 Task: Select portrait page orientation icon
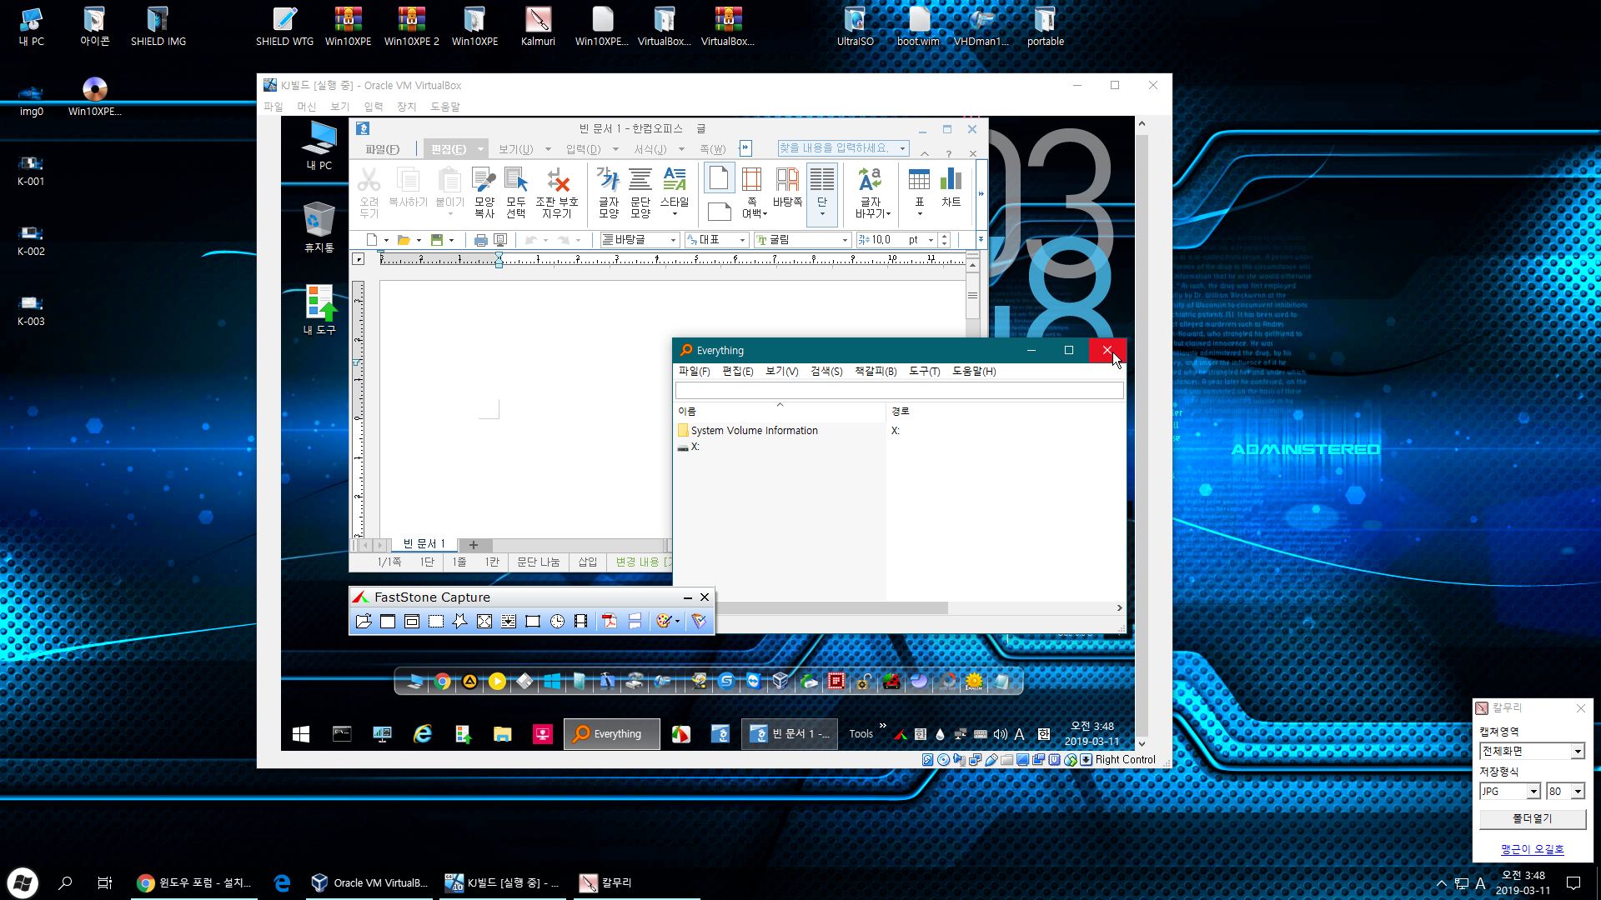click(x=719, y=178)
